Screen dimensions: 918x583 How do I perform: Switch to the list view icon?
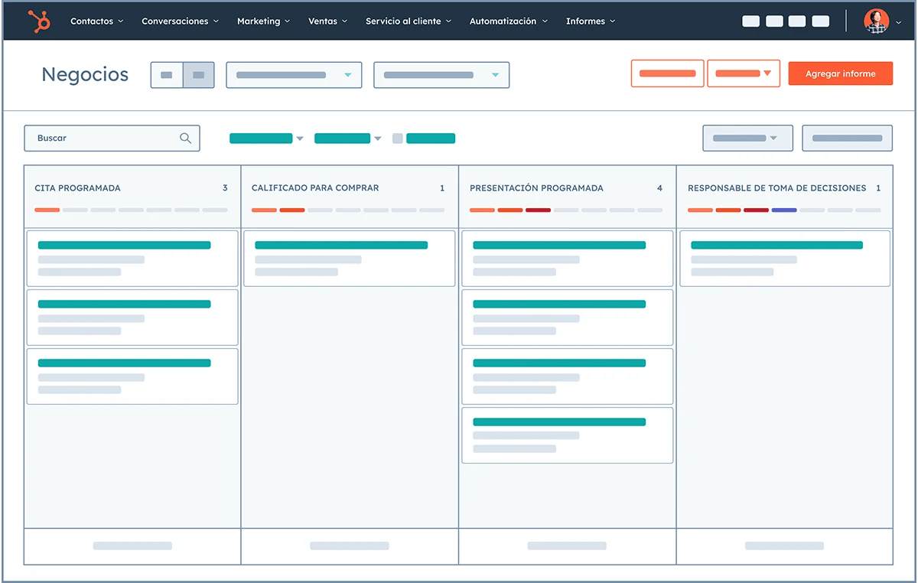167,75
